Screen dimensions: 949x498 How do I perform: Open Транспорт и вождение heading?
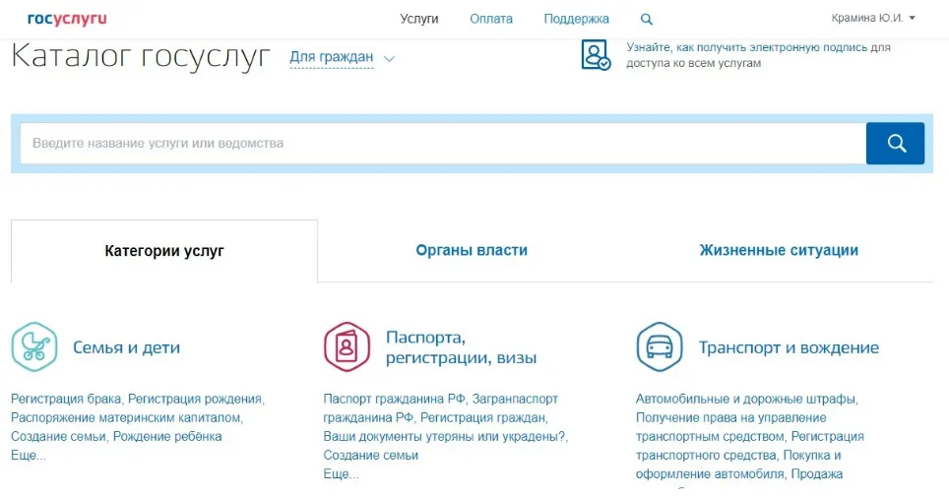[789, 347]
